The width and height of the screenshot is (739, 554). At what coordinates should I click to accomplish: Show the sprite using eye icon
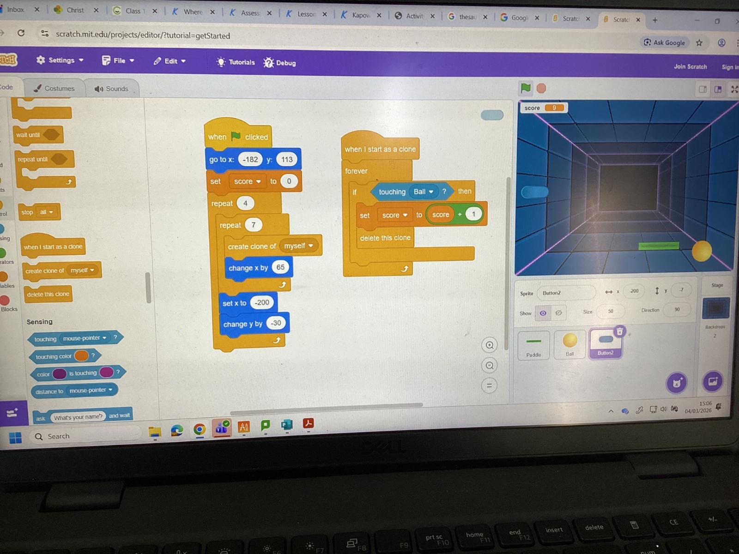[x=543, y=313]
